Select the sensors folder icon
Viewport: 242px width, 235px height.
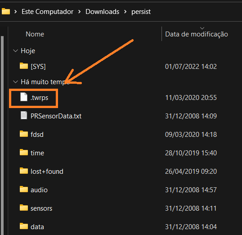24,208
